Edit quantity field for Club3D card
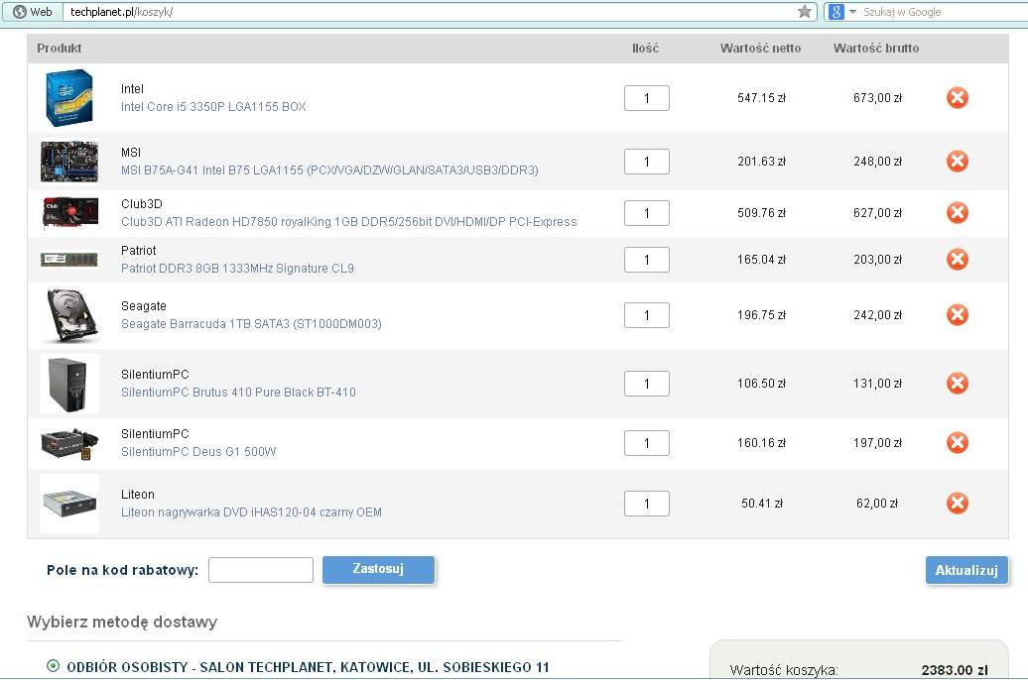The height and width of the screenshot is (680, 1028). pos(646,213)
